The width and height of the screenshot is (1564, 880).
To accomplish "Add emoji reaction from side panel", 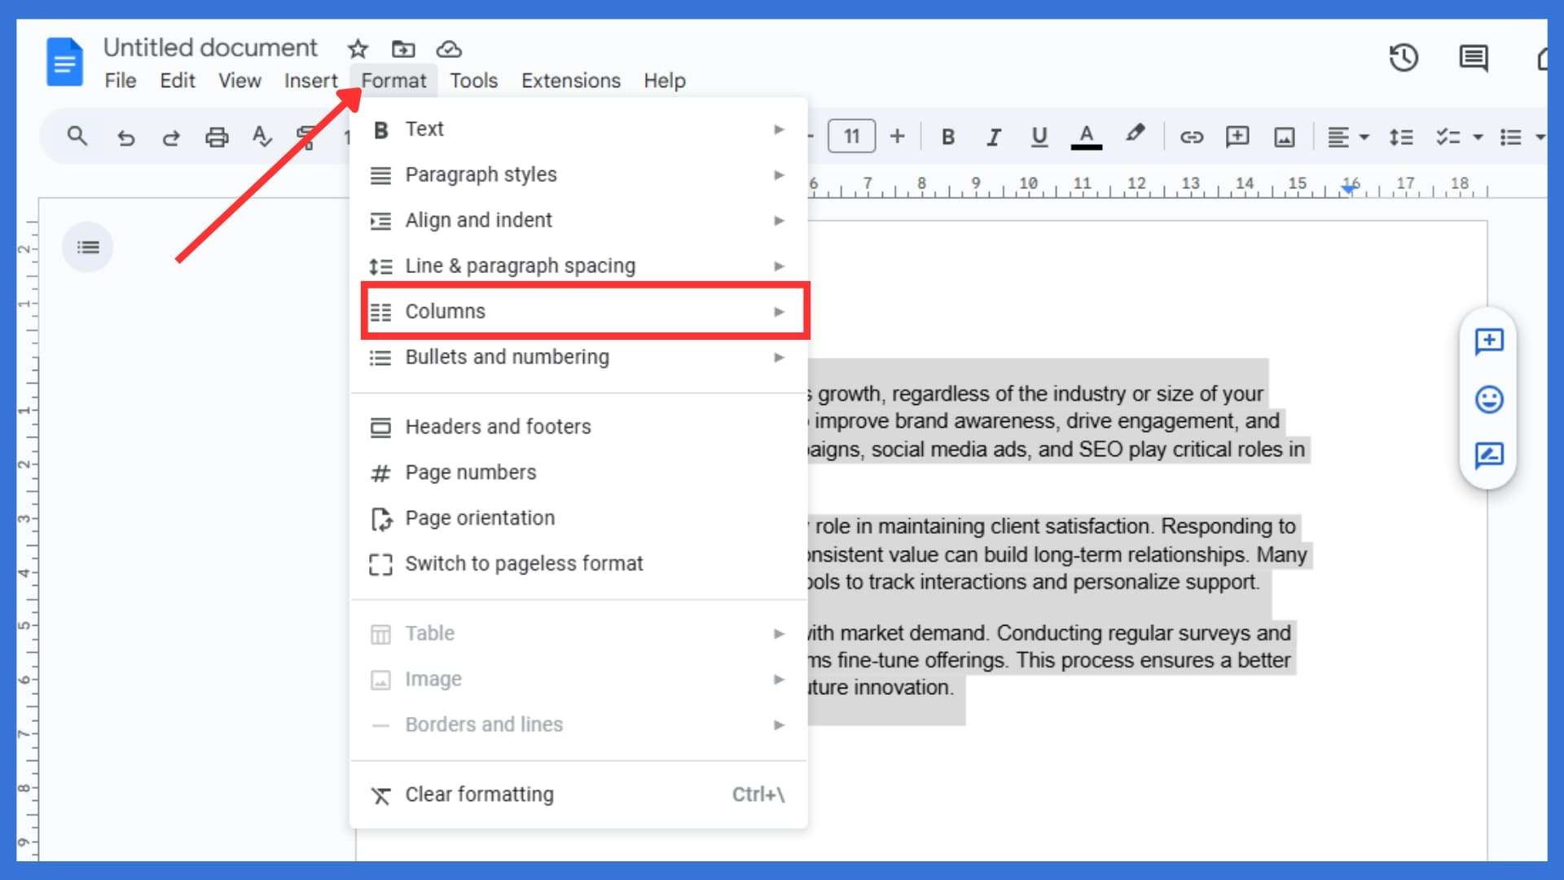I will click(x=1489, y=399).
